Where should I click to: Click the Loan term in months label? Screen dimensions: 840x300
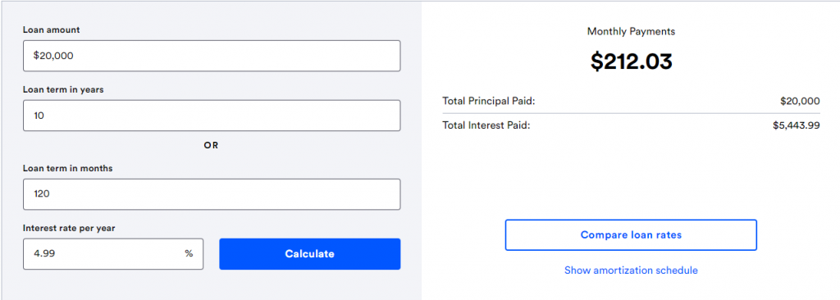67,168
